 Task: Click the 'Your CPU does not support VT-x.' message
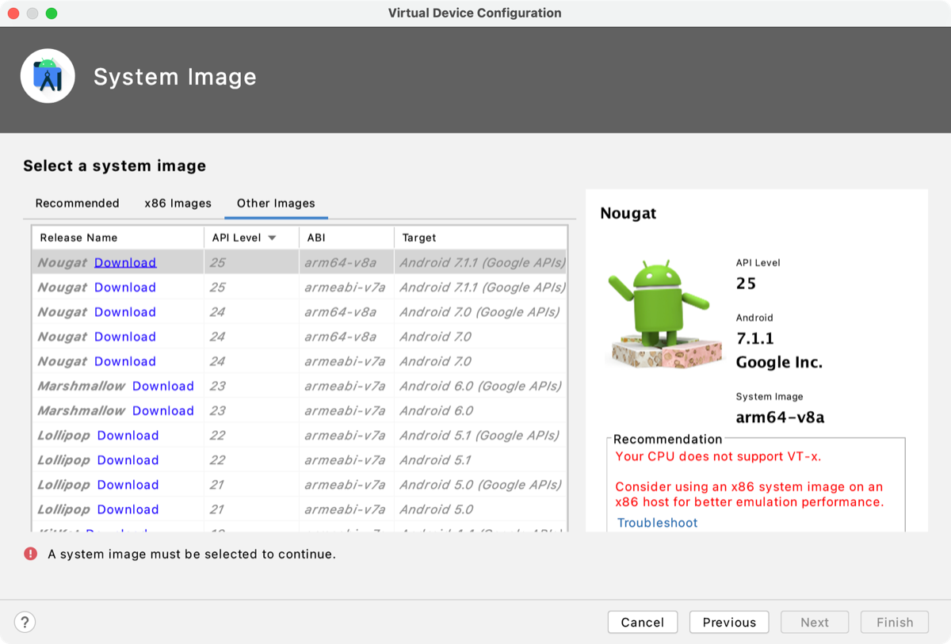coord(719,456)
